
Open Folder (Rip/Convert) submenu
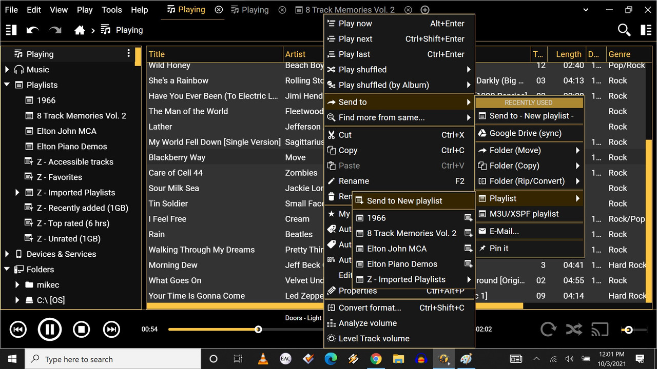click(x=530, y=181)
